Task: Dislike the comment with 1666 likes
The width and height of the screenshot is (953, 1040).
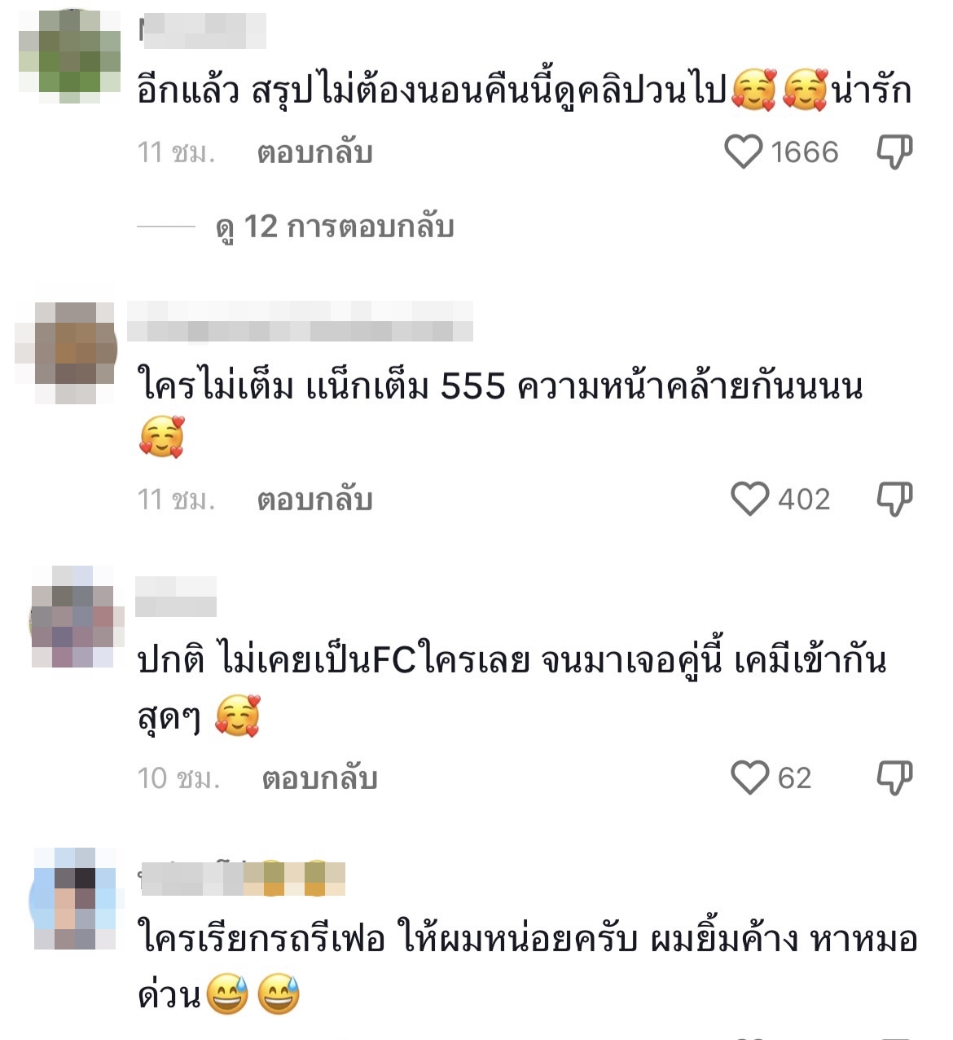Action: (x=894, y=152)
